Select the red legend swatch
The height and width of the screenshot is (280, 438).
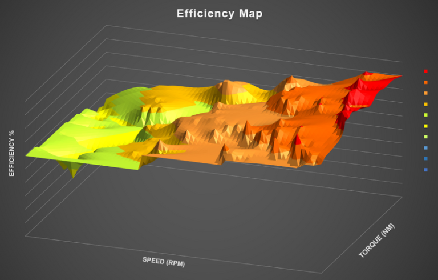tap(425, 71)
